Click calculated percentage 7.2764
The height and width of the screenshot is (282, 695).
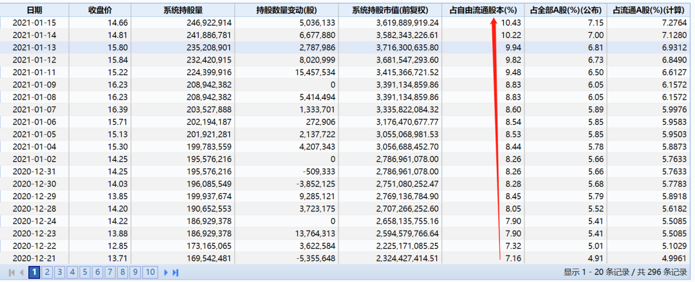(676, 22)
